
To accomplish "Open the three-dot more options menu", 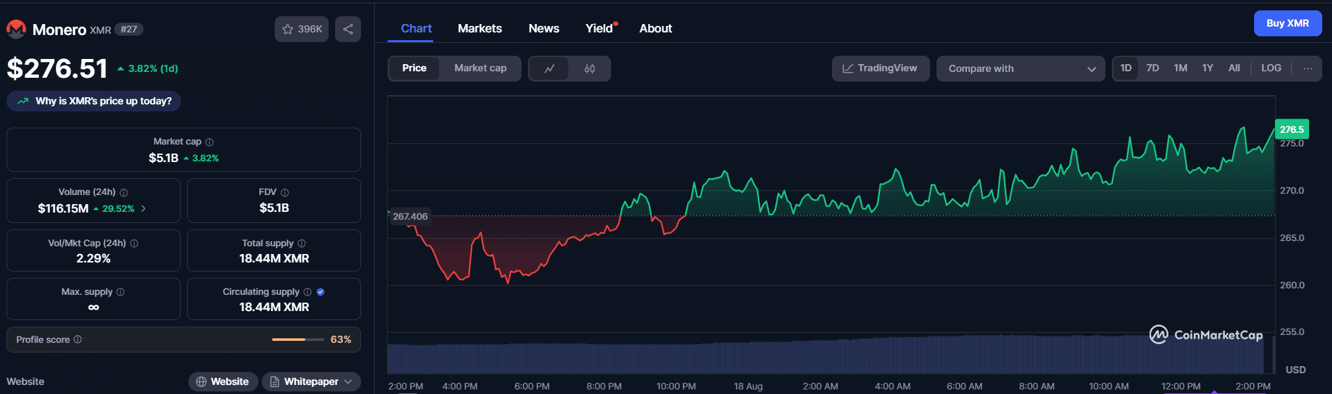I will click(x=1307, y=69).
